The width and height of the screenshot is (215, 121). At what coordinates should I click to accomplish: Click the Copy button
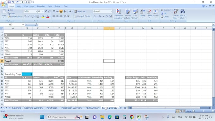[11, 14]
